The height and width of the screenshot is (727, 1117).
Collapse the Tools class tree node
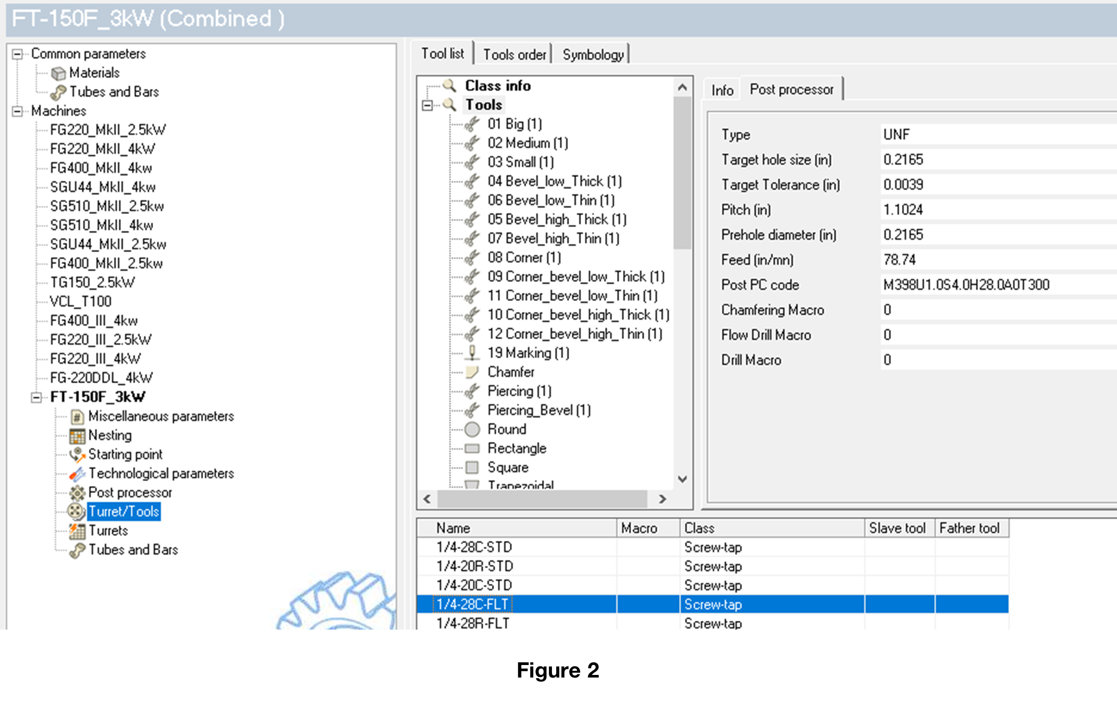tap(428, 105)
